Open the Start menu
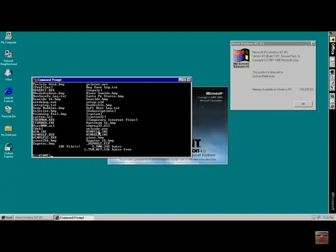Viewport: 336px width, 252px height. tap(7, 218)
